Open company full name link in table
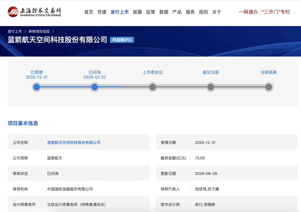Screen dimensions: 301x212 74,143
